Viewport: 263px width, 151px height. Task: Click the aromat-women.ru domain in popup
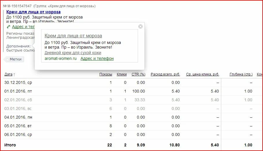point(61,58)
